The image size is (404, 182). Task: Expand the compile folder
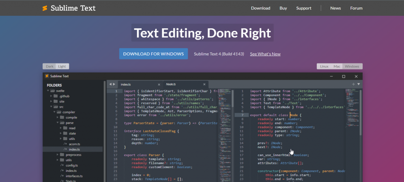tap(58, 117)
